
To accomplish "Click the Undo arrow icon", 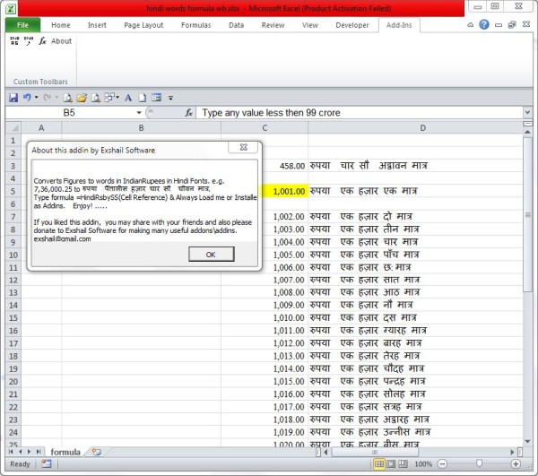I will [x=28, y=97].
